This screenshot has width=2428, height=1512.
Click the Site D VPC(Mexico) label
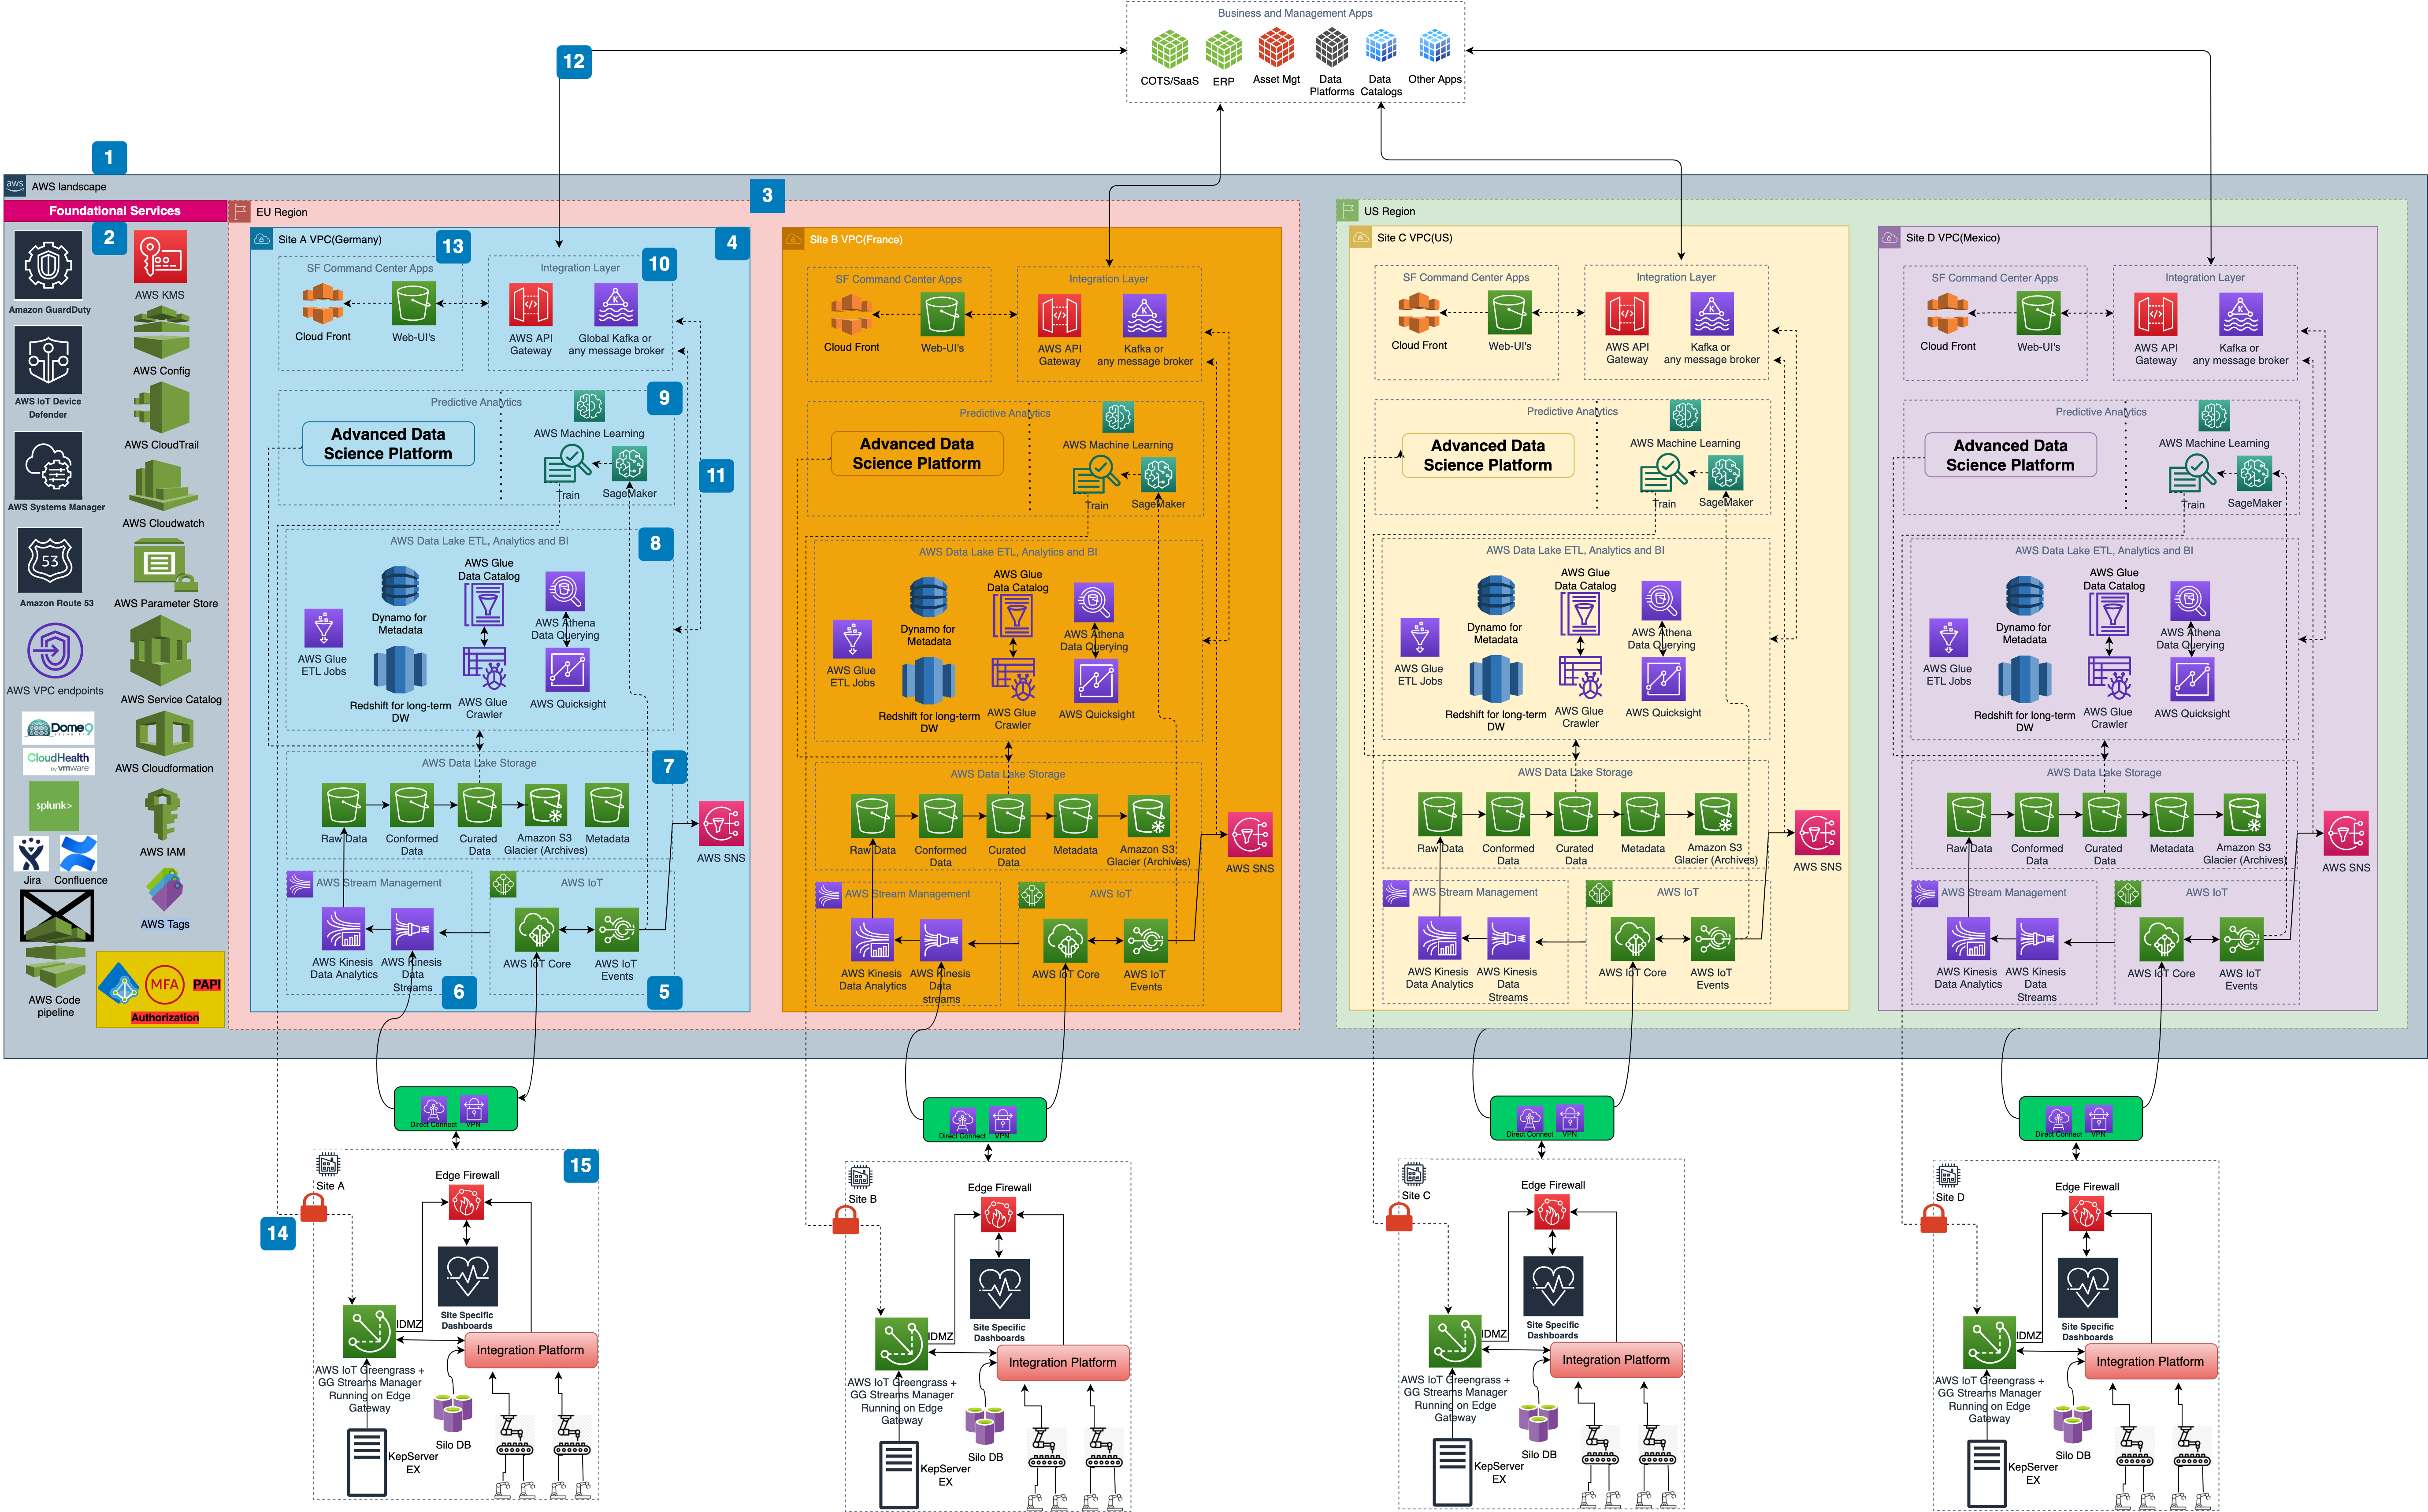[x=1952, y=238]
